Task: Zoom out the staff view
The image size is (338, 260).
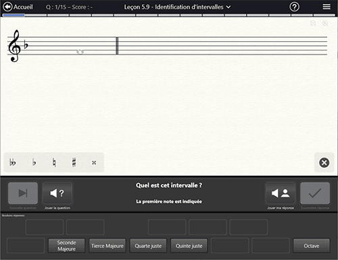Action: pos(313,24)
